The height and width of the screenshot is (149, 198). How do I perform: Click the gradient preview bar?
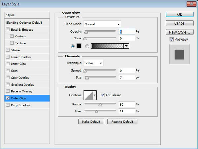point(107,46)
